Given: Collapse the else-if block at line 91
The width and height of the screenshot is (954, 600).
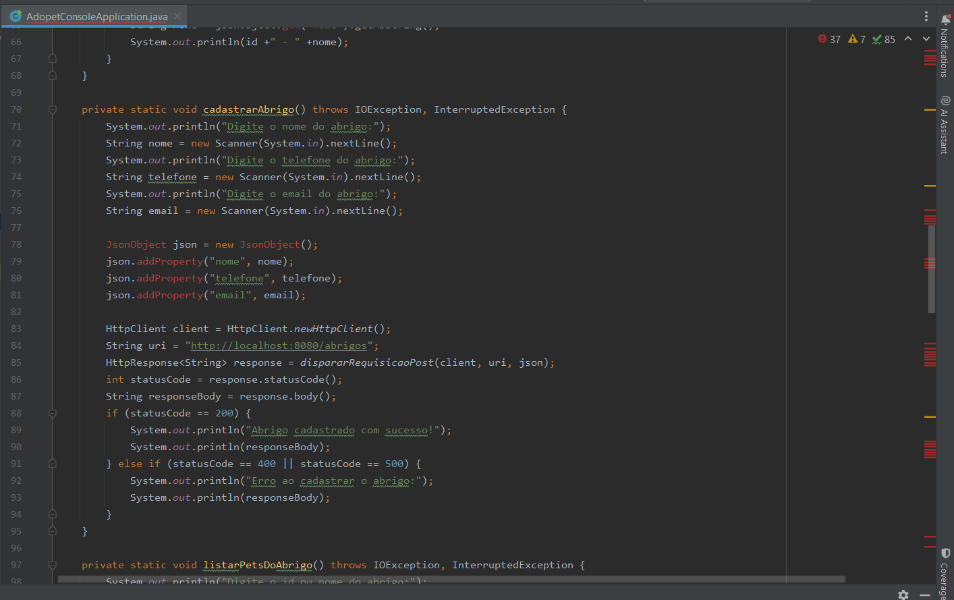Looking at the screenshot, I should 53,464.
